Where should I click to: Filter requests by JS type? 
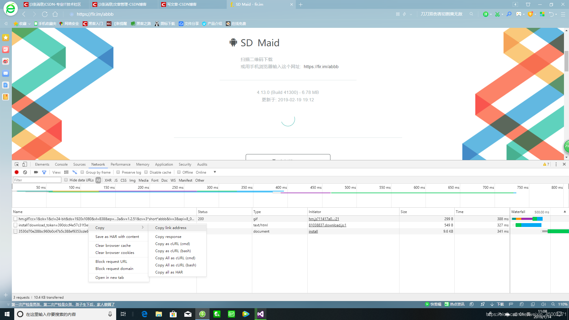click(x=116, y=180)
